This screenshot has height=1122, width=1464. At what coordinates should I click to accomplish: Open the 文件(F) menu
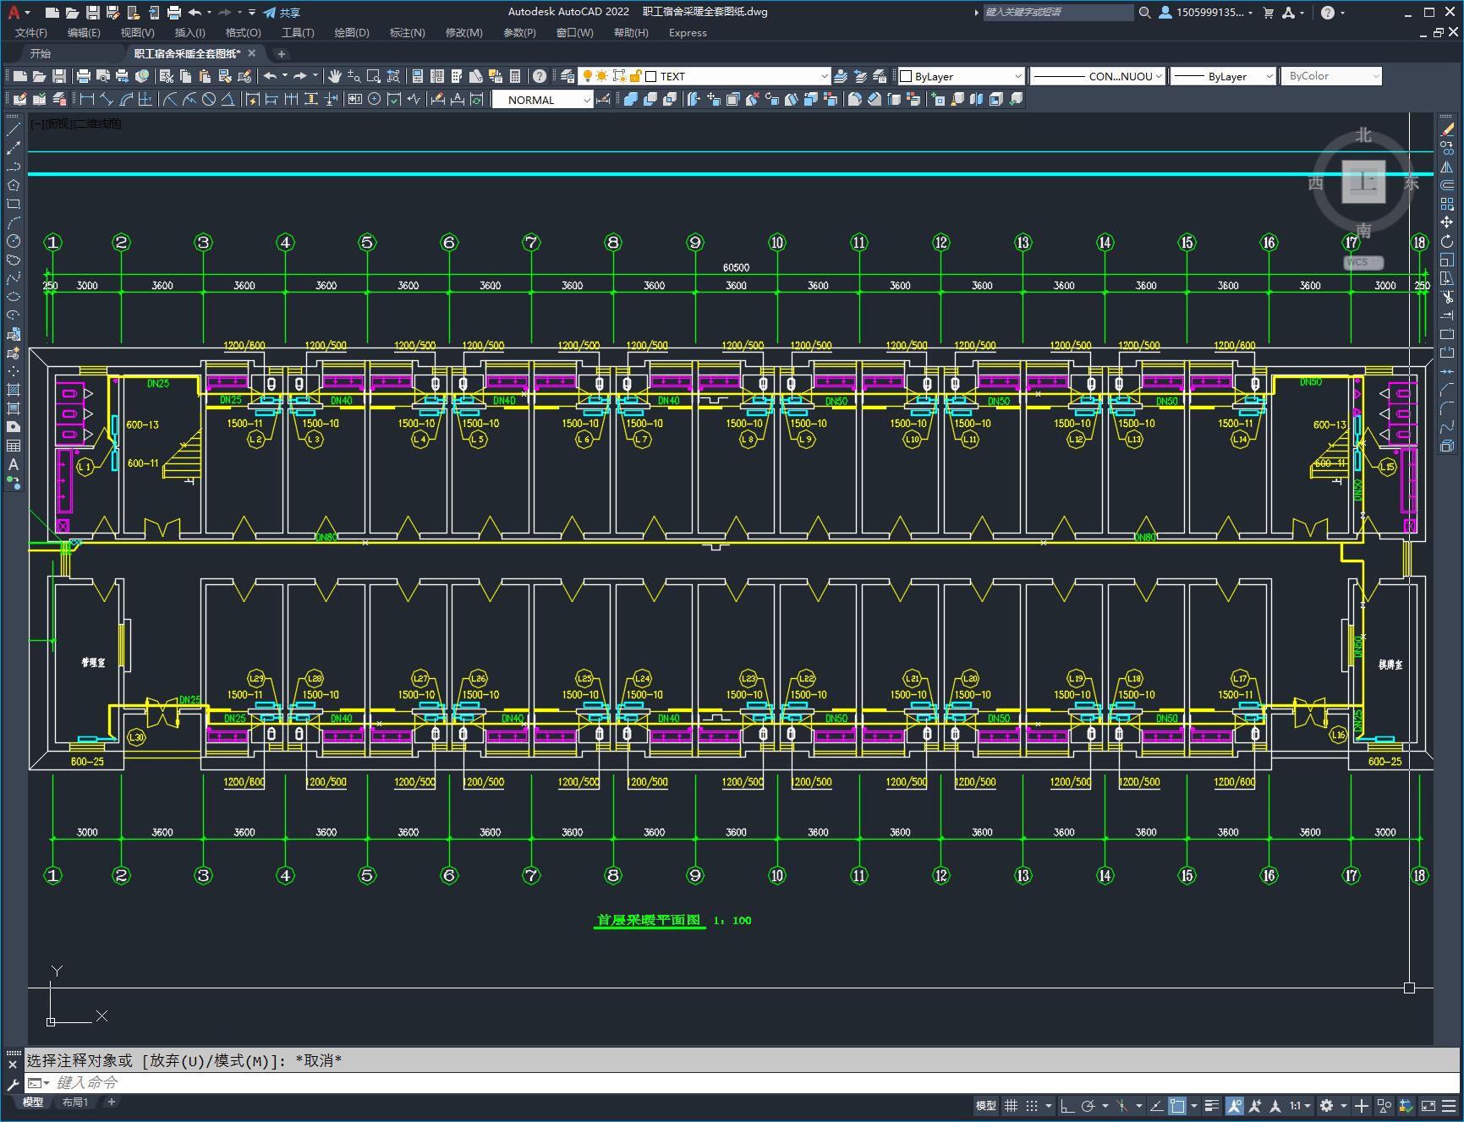(31, 33)
